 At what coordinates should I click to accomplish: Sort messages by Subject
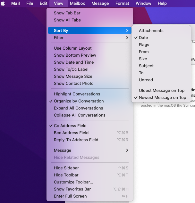pyautogui.click(x=161, y=66)
